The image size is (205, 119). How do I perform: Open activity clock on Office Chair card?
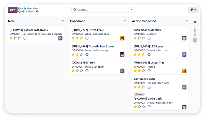click(x=87, y=38)
